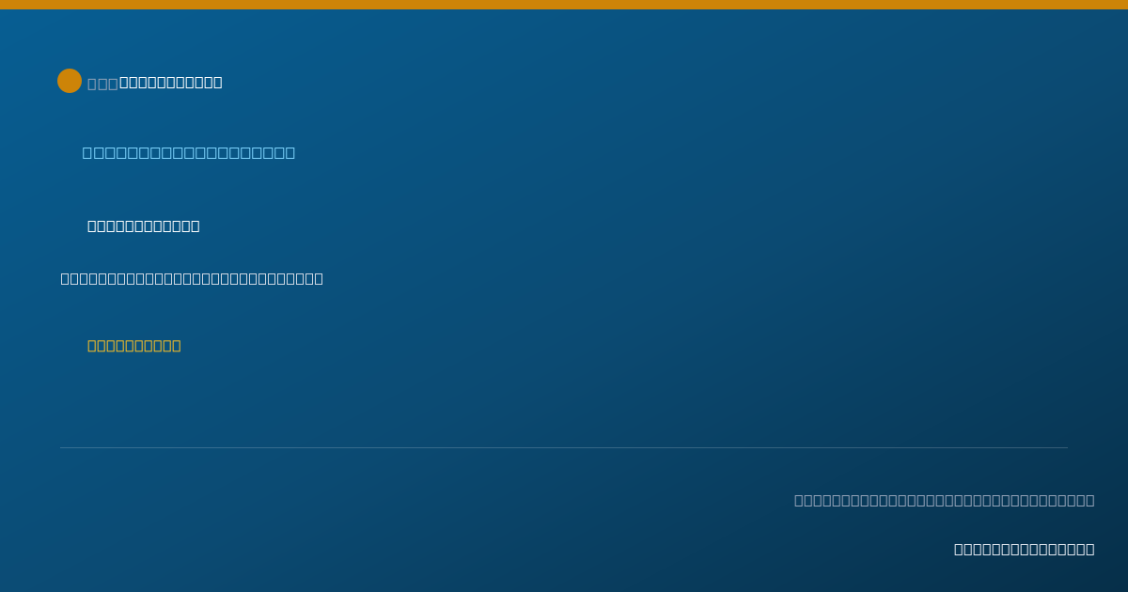The width and height of the screenshot is (1128, 592).
Task: Select the gray text beside orange circle
Action: pos(102,83)
